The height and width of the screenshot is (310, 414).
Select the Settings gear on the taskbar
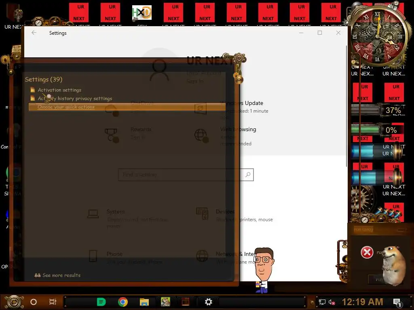(208, 302)
